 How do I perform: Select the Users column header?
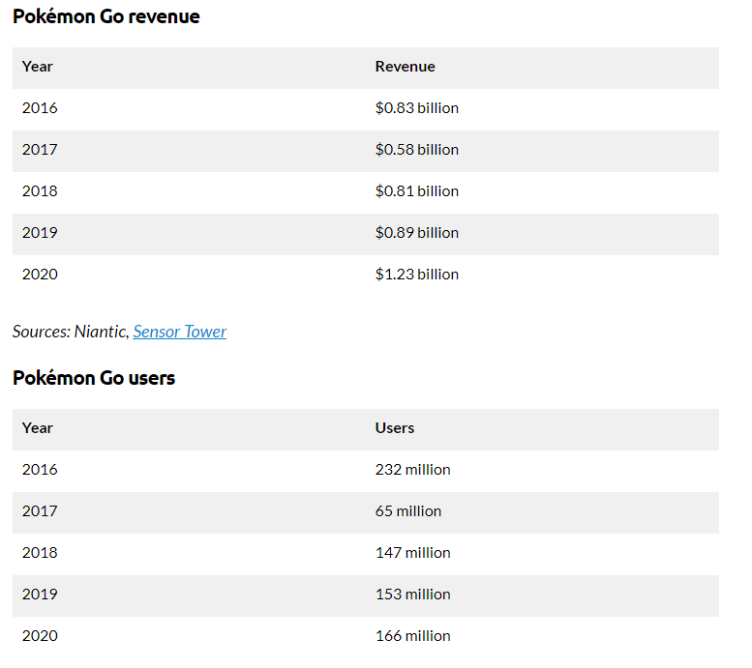(394, 428)
